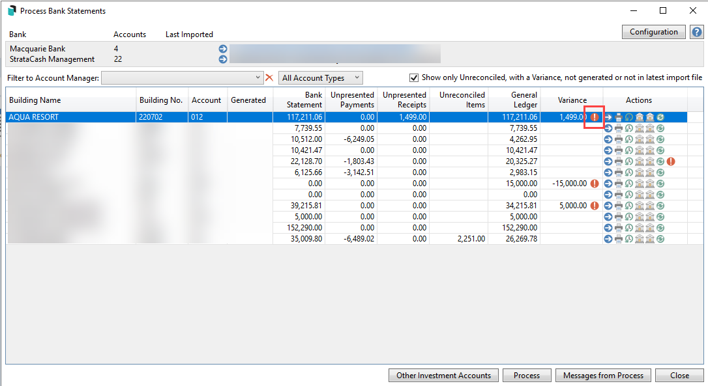Screen dimensions: 708x386
Task: Sort by the Building Name column header
Action: (71, 100)
